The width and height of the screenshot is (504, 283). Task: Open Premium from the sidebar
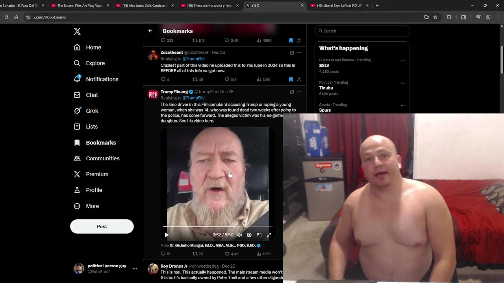click(91, 174)
